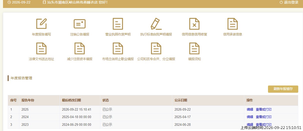This screenshot has height=131, width=303.
Task: Open the 减少注册资本填报 document icon
Action: (80, 48)
